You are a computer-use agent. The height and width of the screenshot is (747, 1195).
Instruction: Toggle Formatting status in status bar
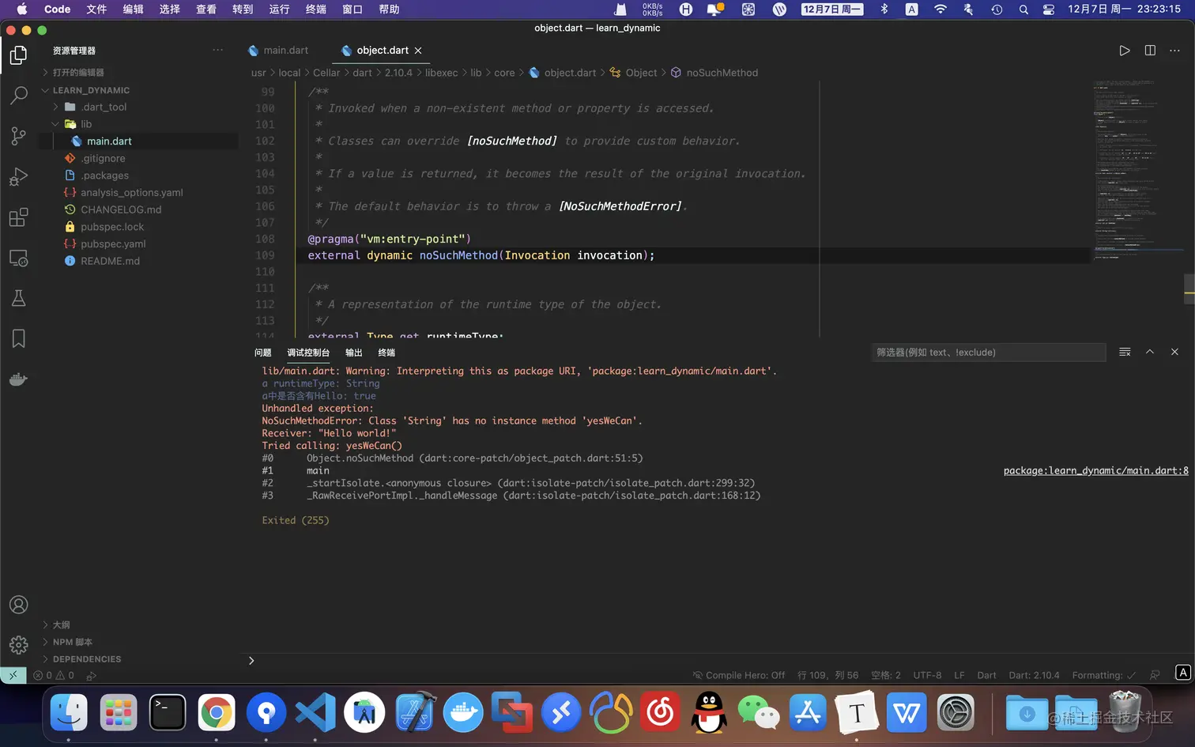pyautogui.click(x=1104, y=675)
